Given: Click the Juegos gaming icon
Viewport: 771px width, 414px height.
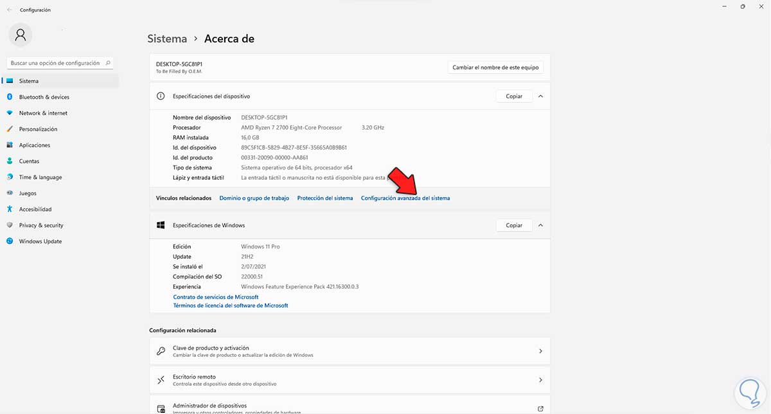Looking at the screenshot, I should coord(10,193).
